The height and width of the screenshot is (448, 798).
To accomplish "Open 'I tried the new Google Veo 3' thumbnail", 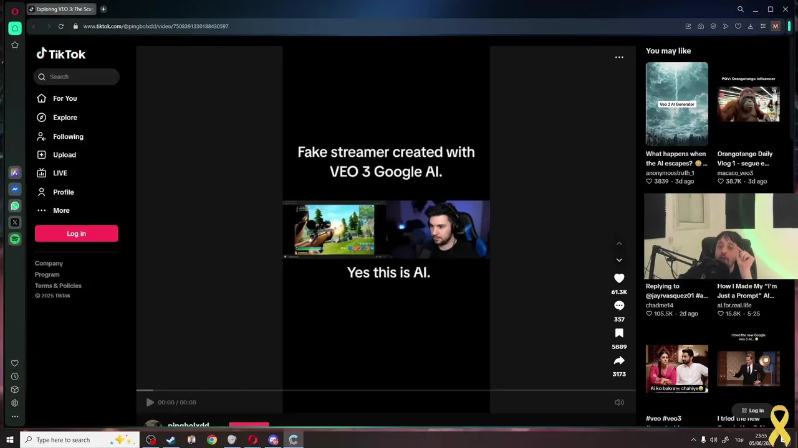I will (x=749, y=367).
